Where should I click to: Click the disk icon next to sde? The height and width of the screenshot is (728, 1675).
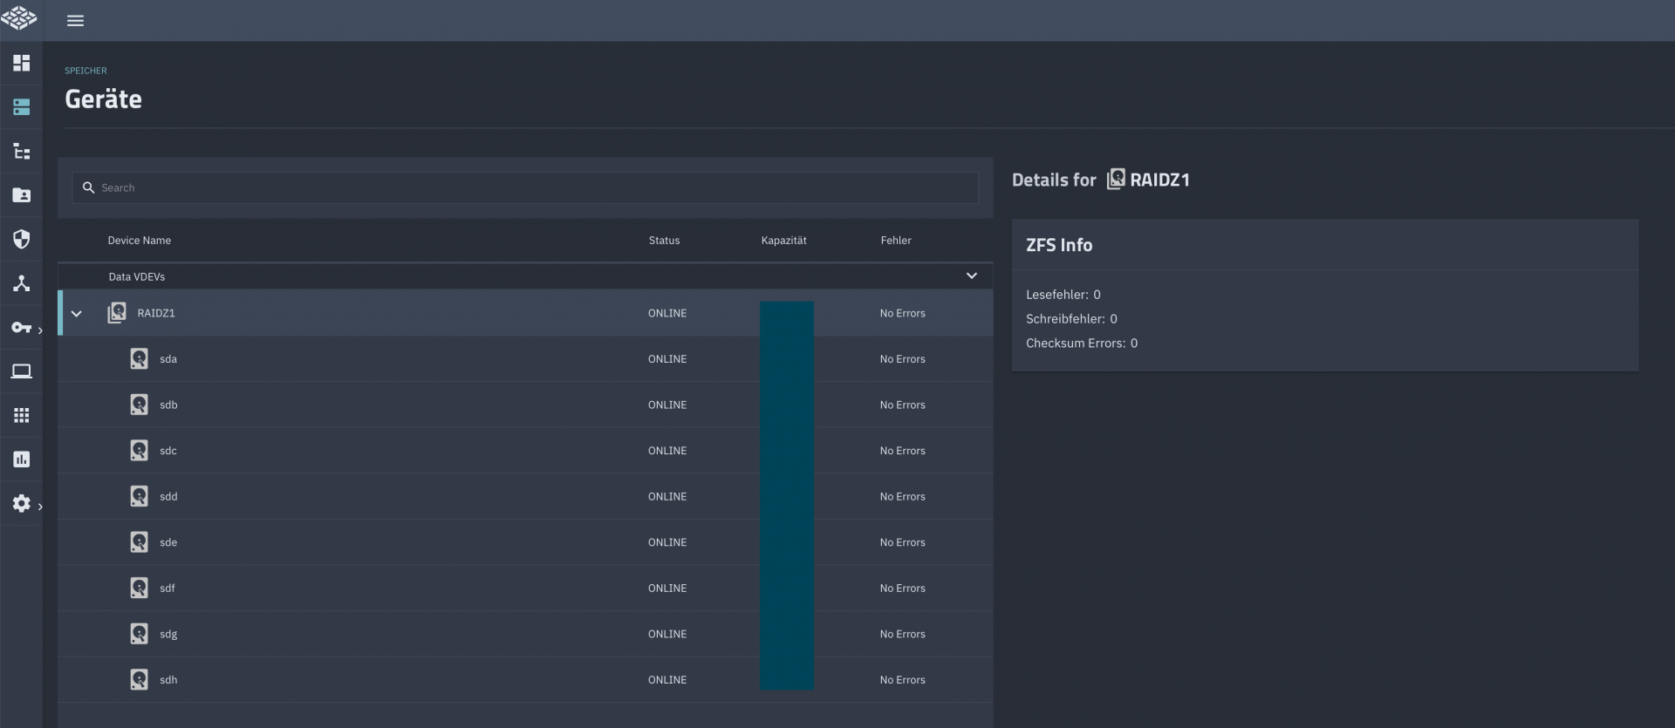[x=139, y=542]
